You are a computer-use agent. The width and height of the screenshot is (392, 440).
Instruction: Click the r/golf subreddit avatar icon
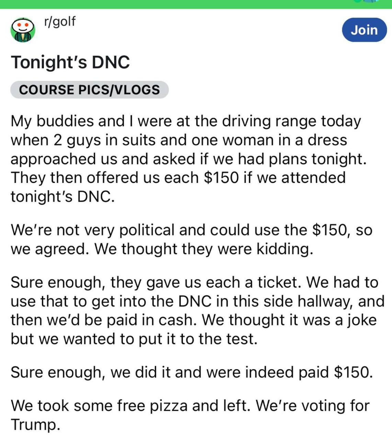23,30
